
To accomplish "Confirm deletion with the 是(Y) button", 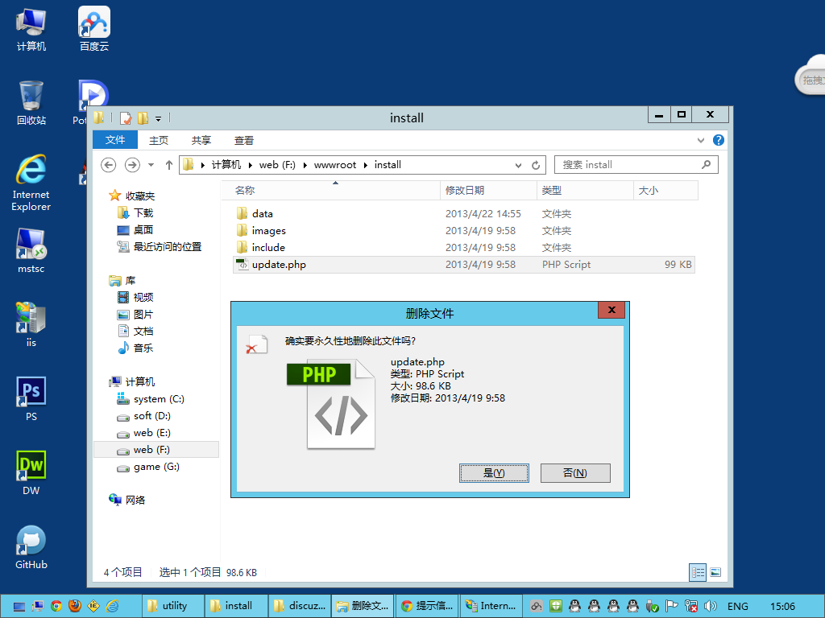I will 494,472.
